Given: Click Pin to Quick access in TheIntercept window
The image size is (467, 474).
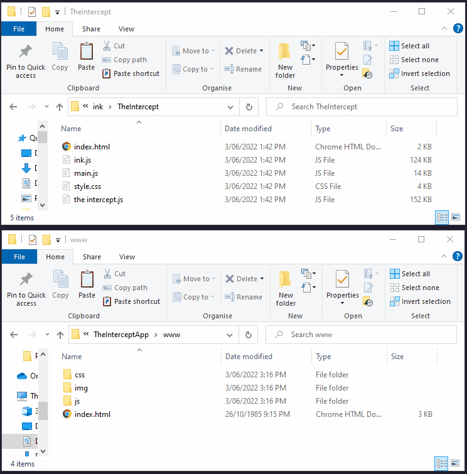Looking at the screenshot, I should pyautogui.click(x=26, y=62).
